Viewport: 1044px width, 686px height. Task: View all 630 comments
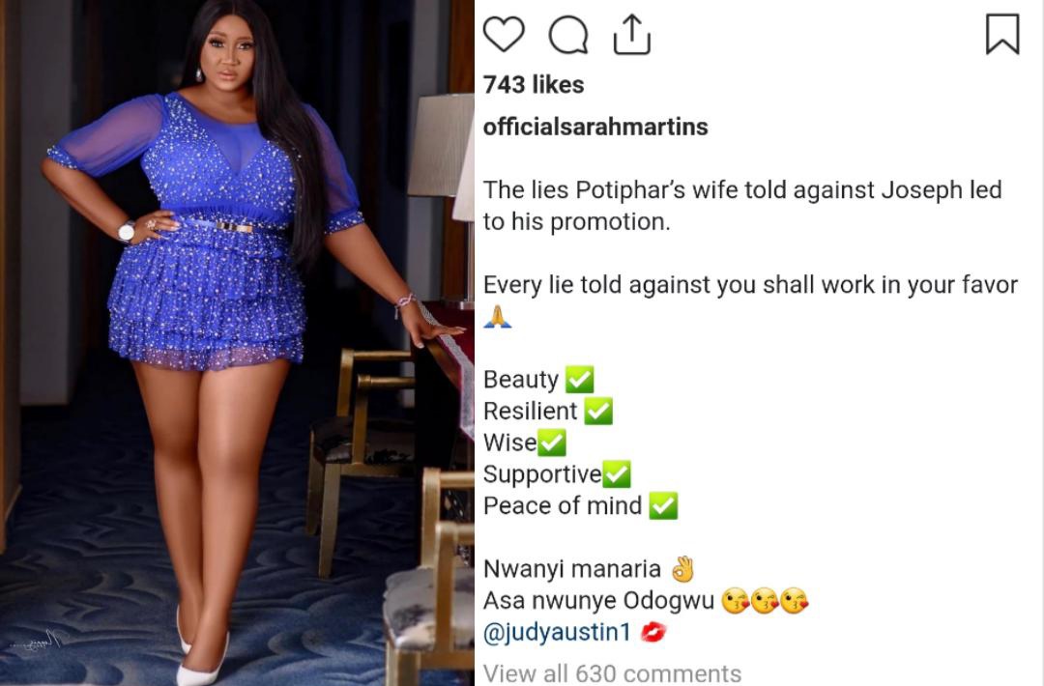pyautogui.click(x=612, y=672)
